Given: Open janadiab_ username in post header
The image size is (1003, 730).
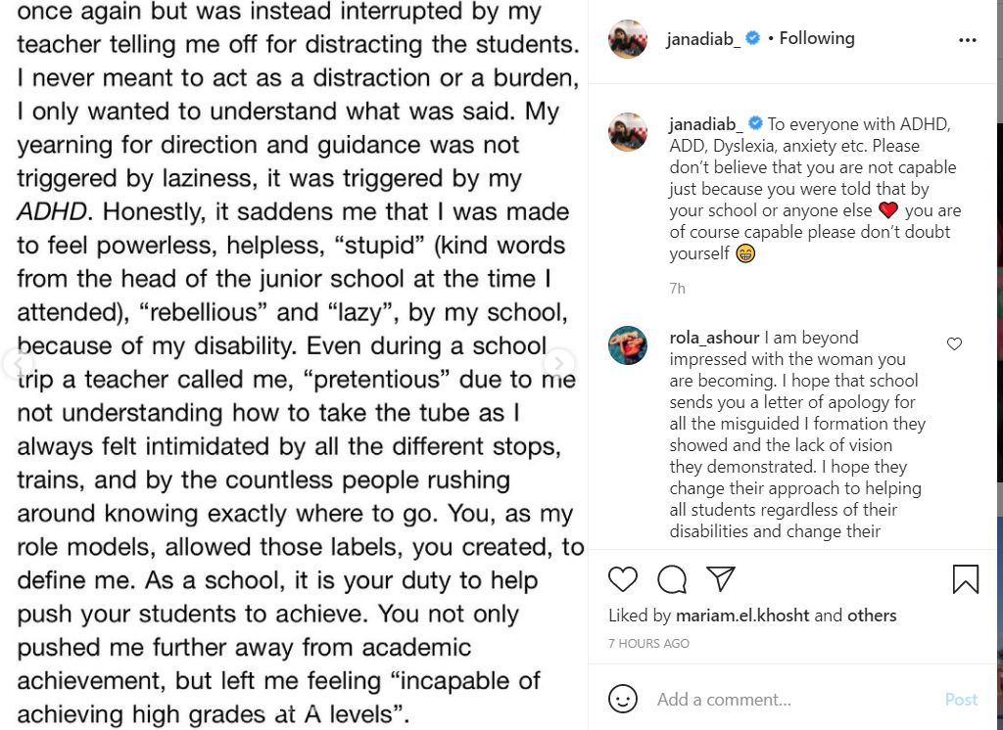Looking at the screenshot, I should 703,39.
